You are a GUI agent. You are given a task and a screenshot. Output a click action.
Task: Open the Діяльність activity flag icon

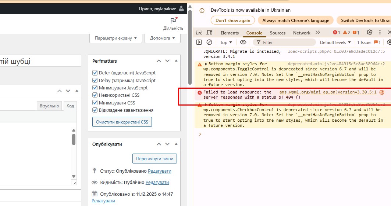[x=174, y=21]
